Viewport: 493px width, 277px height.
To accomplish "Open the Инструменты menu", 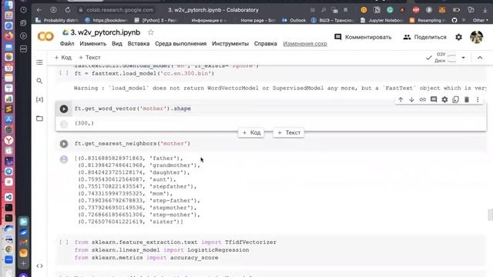I will click(230, 44).
